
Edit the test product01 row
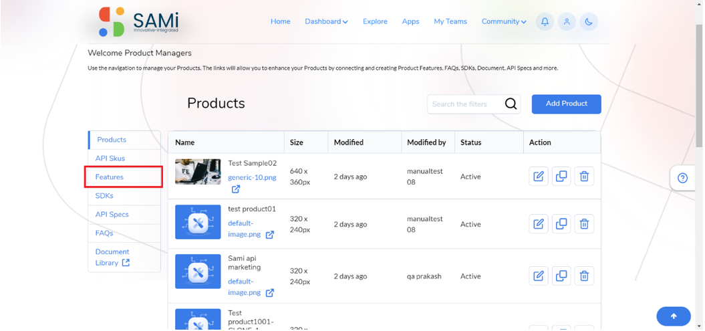click(539, 223)
